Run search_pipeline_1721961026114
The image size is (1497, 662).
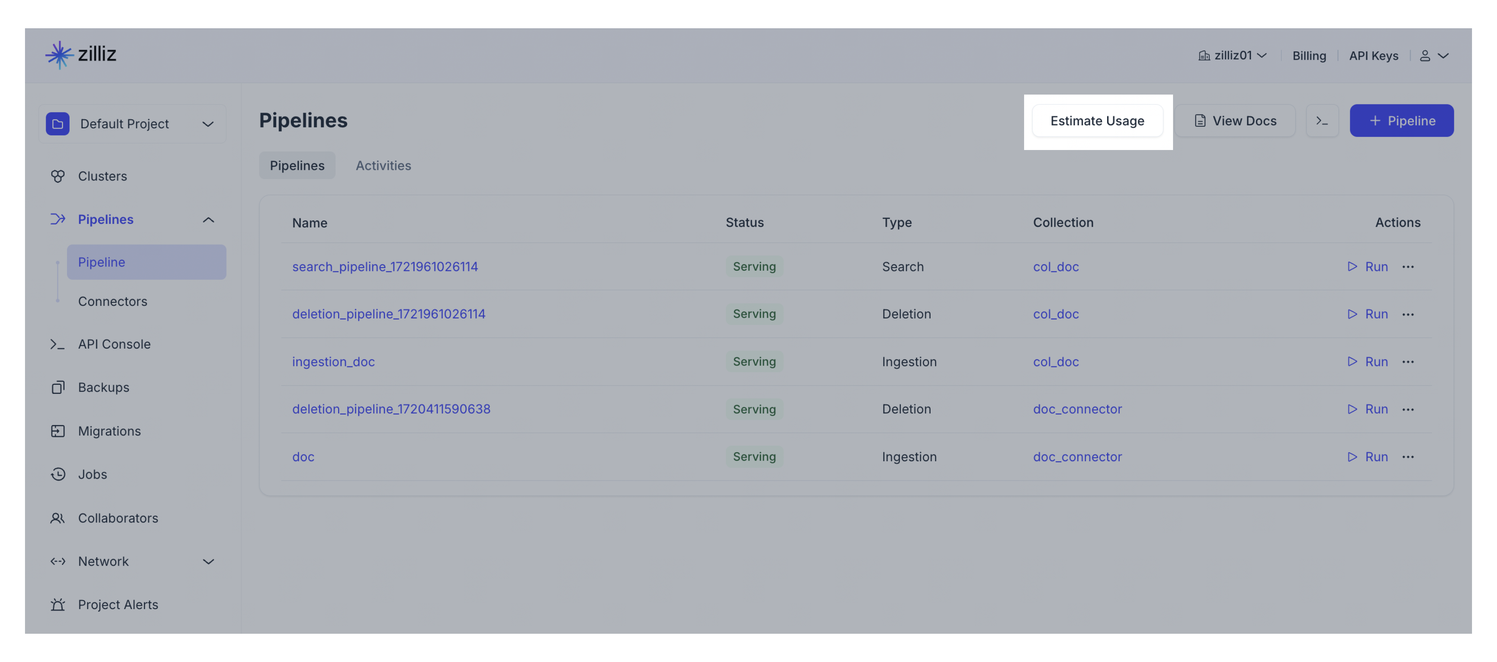coord(1367,267)
